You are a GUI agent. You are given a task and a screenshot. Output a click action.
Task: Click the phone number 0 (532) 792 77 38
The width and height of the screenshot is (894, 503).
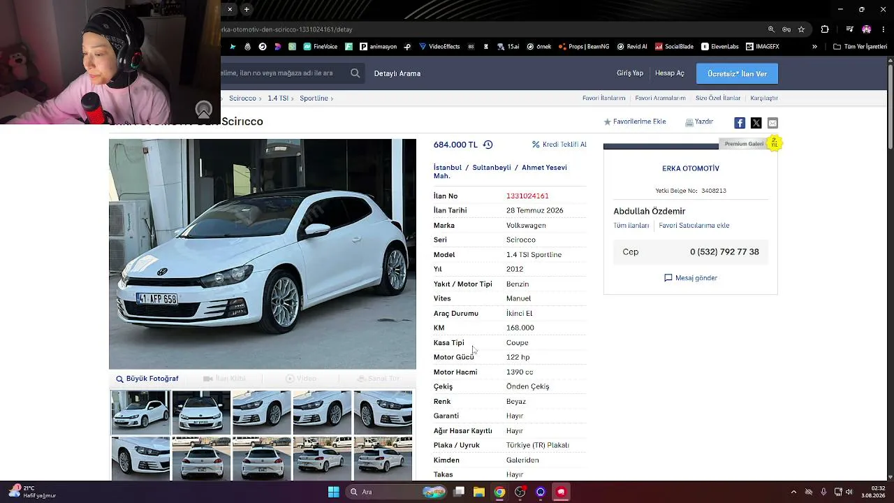pyautogui.click(x=724, y=252)
